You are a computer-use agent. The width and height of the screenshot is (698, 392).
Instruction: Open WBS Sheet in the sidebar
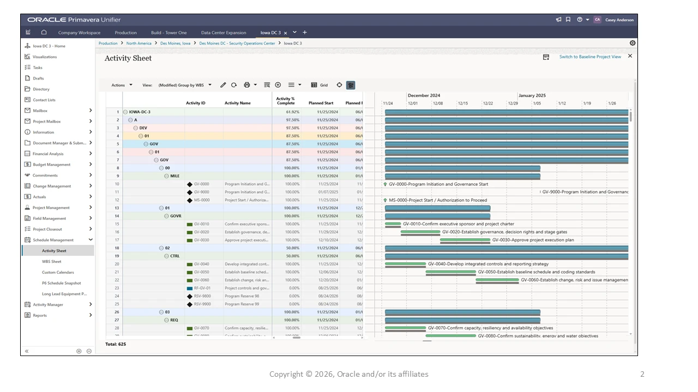coord(52,262)
